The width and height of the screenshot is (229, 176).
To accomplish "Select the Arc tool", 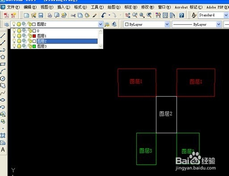I will (x=3, y=71).
